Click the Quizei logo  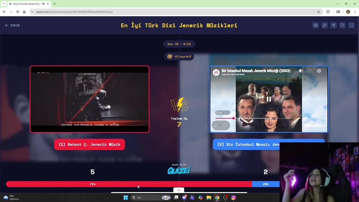pyautogui.click(x=179, y=170)
